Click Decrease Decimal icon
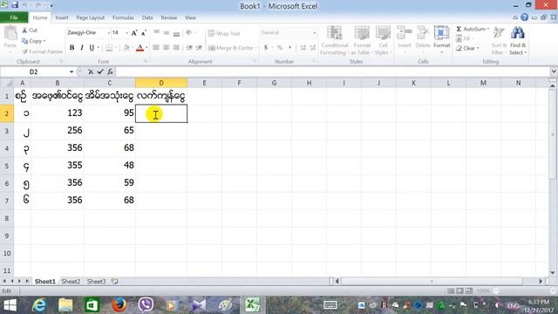This screenshot has height=314, width=558. [x=313, y=48]
